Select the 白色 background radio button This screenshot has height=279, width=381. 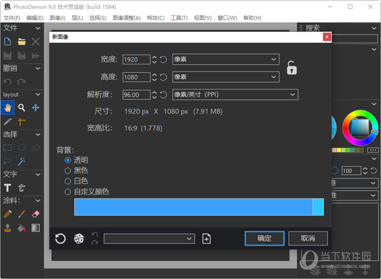pyautogui.click(x=68, y=181)
